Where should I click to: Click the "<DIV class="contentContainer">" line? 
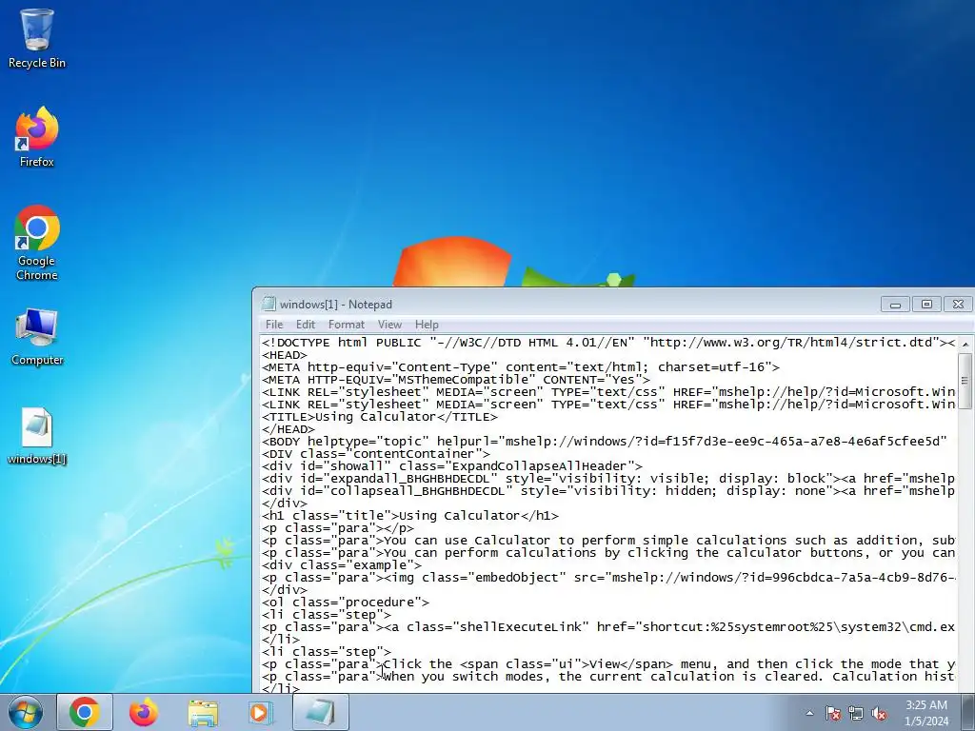(375, 454)
